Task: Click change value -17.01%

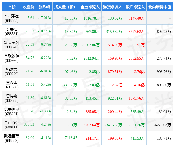Action: [x=44, y=18]
